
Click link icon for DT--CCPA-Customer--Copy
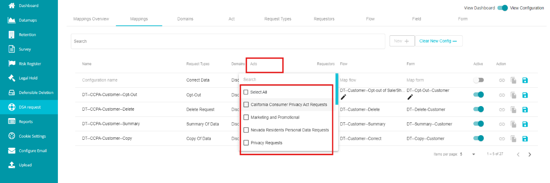coord(502,138)
